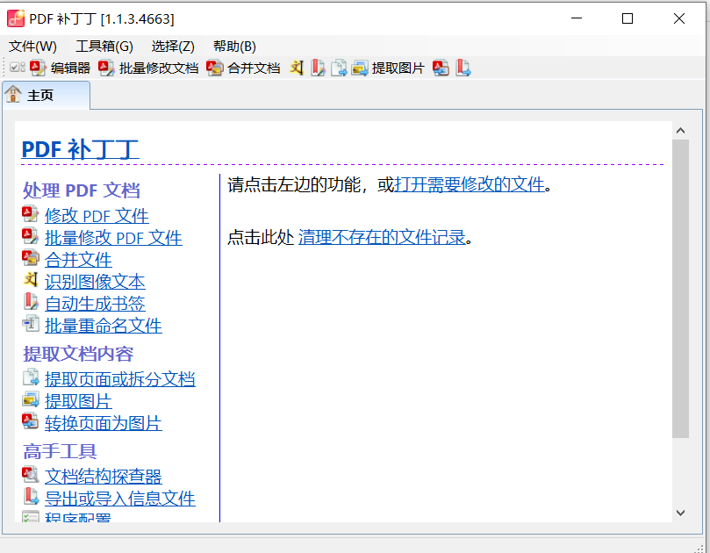Click the icon beside 合并文件
710x553 pixels.
[x=31, y=258]
